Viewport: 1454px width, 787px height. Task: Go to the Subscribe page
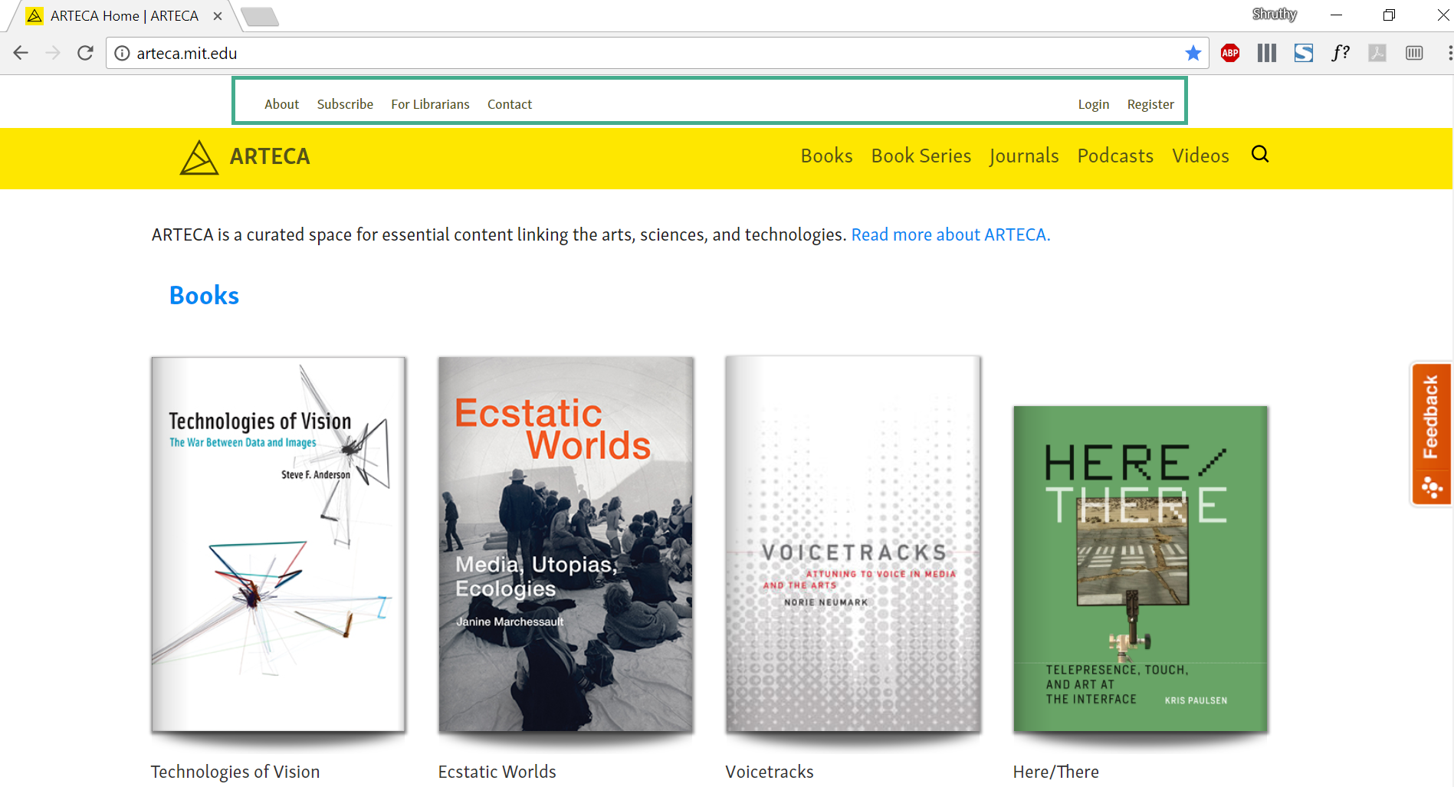click(x=345, y=104)
